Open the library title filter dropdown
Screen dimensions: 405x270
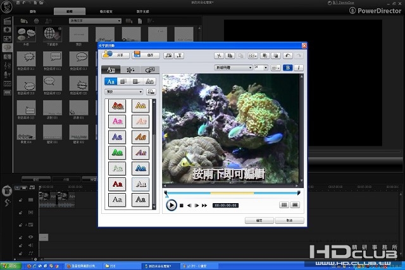point(95,21)
